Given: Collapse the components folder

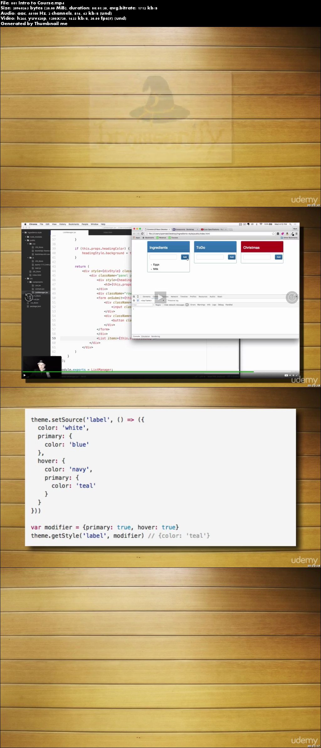Looking at the screenshot, I should coord(28,282).
